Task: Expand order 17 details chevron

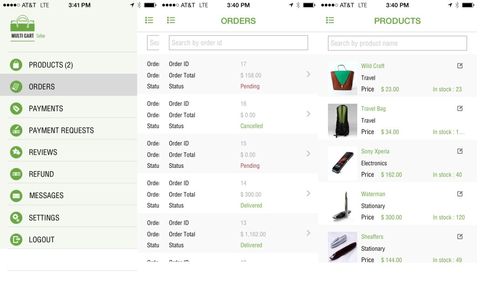Action: (308, 74)
